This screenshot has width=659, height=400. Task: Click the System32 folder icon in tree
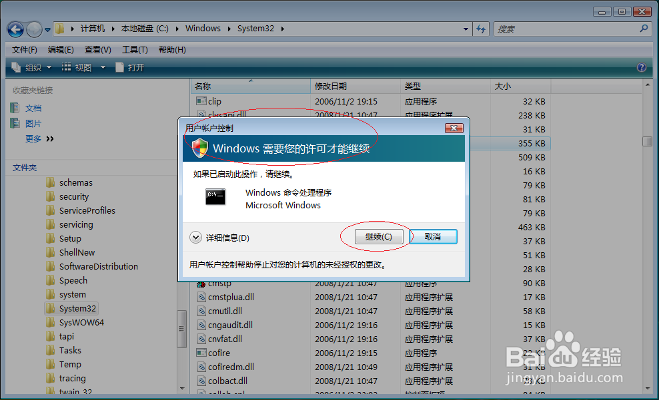(x=51, y=309)
